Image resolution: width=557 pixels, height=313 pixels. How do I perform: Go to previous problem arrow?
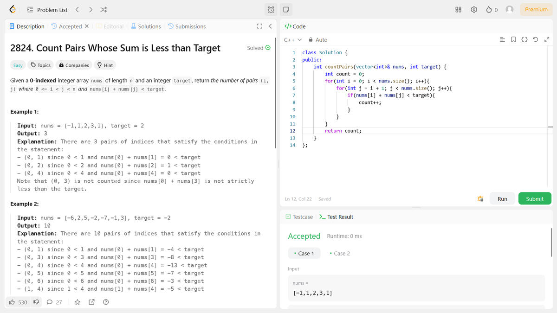coord(77,9)
